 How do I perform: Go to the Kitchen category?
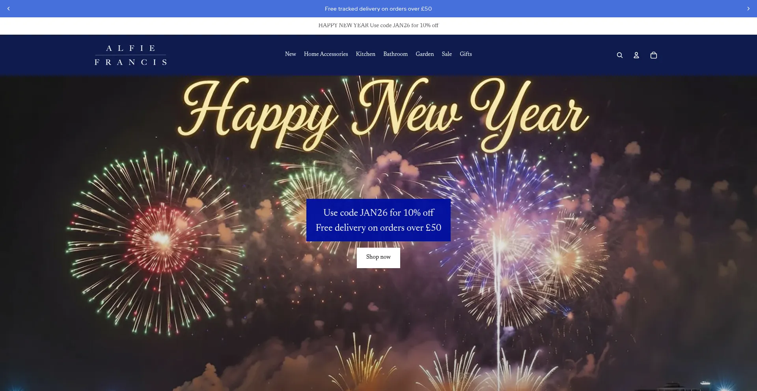(365, 54)
